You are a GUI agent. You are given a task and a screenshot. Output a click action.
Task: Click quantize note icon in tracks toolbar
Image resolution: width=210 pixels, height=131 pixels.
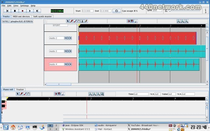(136, 21)
